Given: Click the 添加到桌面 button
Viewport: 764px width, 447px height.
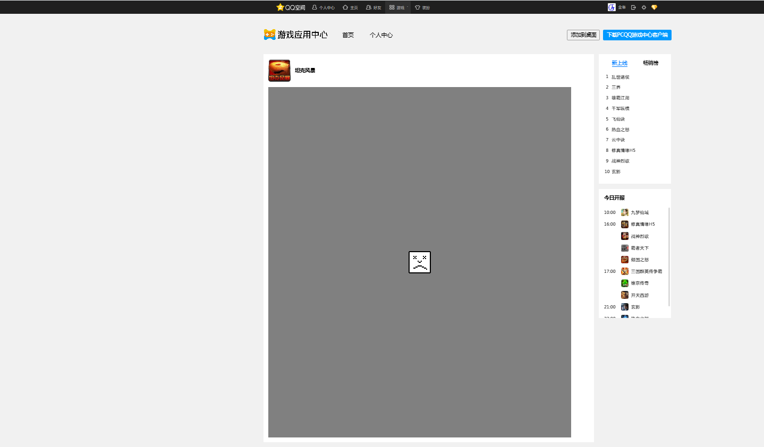Looking at the screenshot, I should tap(583, 35).
